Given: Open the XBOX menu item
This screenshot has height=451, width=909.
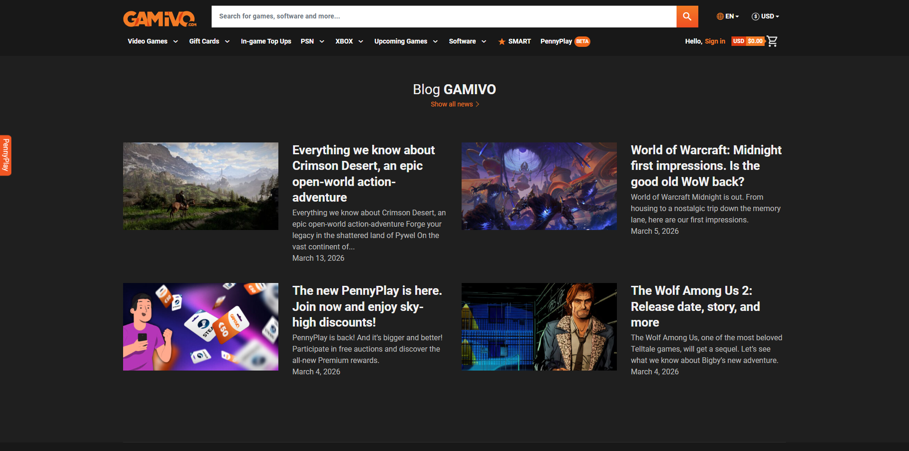Looking at the screenshot, I should click(x=344, y=42).
